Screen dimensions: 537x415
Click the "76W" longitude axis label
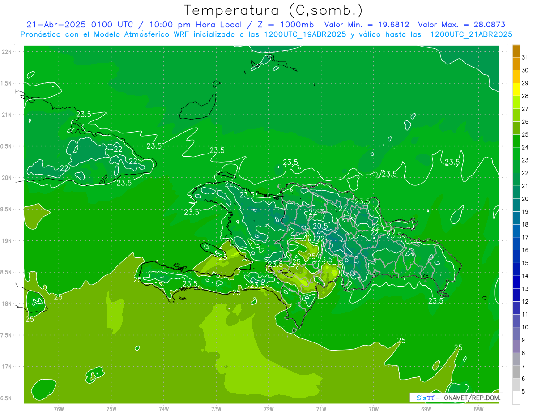(59, 409)
